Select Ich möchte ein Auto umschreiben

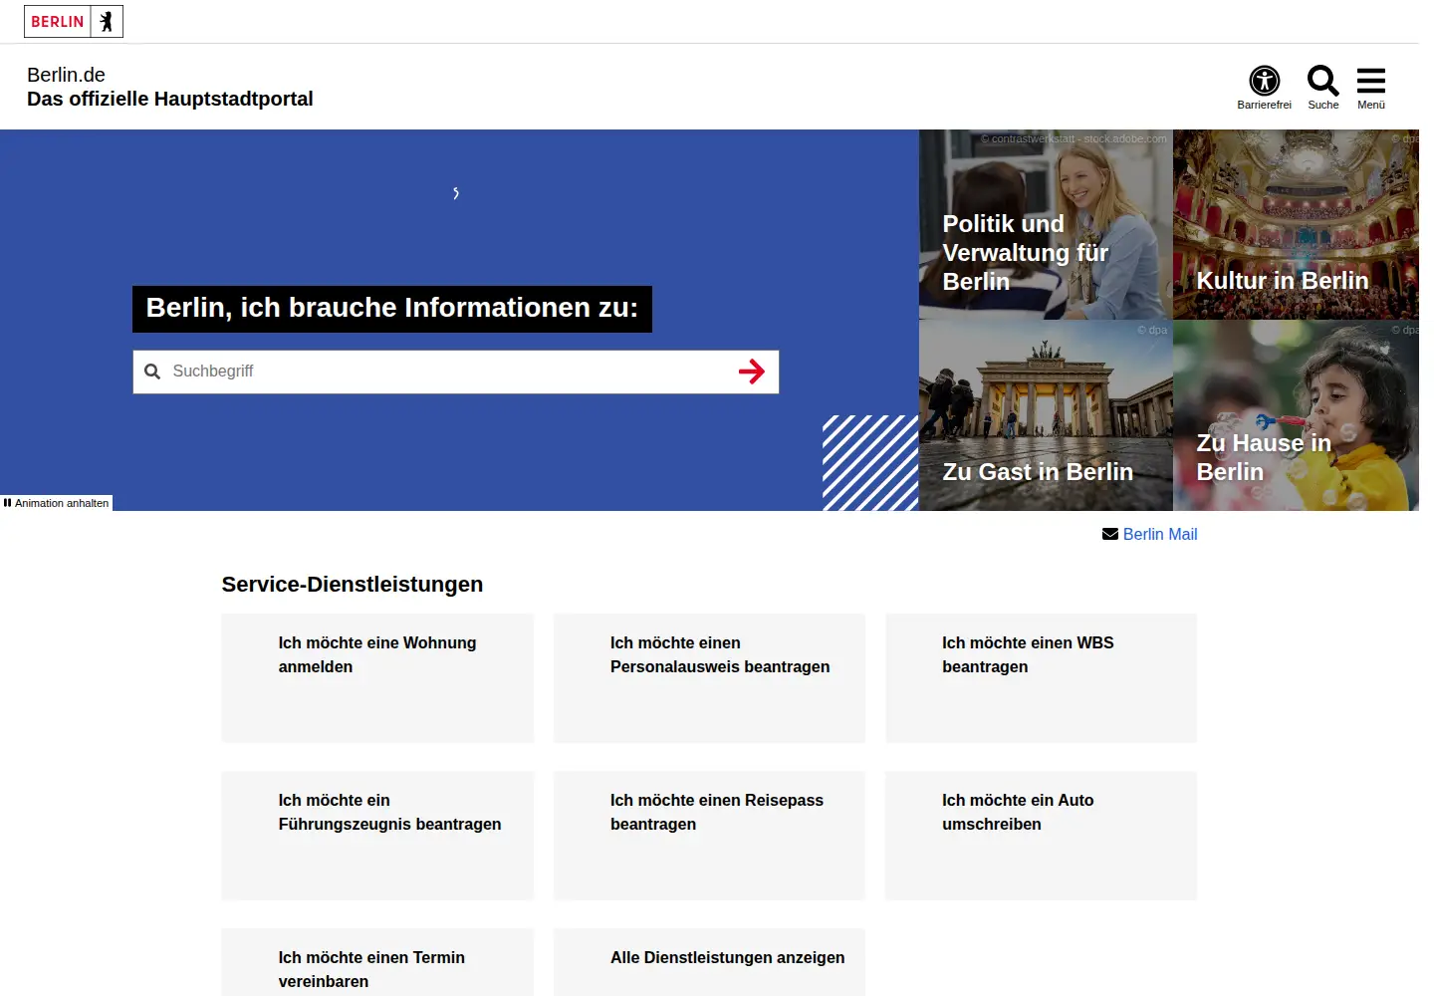pyautogui.click(x=1041, y=836)
